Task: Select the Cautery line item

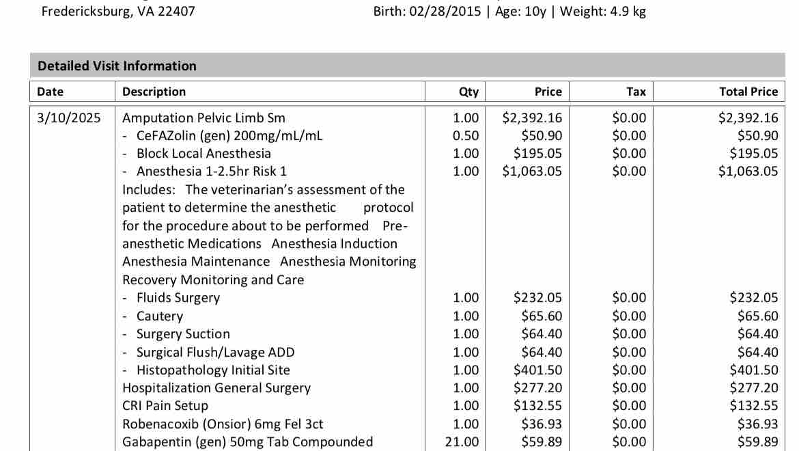Action: click(159, 316)
